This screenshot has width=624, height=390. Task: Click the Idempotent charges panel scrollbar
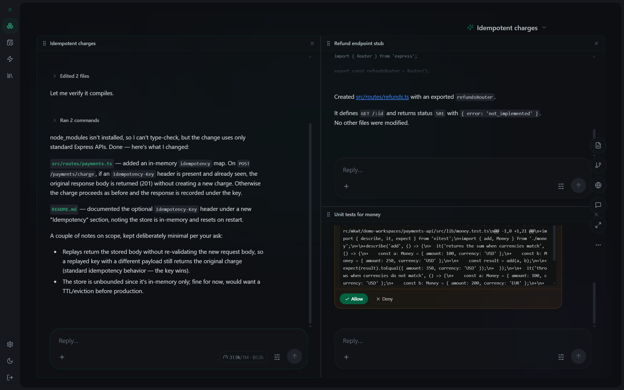tap(310, 223)
